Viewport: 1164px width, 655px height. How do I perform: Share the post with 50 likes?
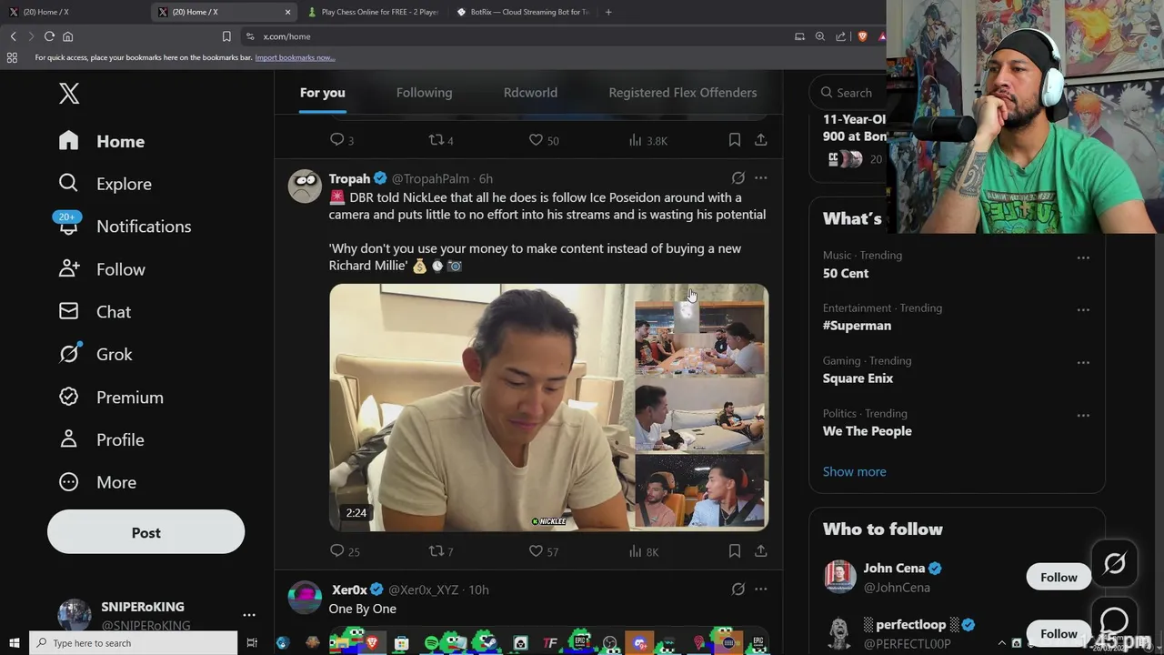761,140
